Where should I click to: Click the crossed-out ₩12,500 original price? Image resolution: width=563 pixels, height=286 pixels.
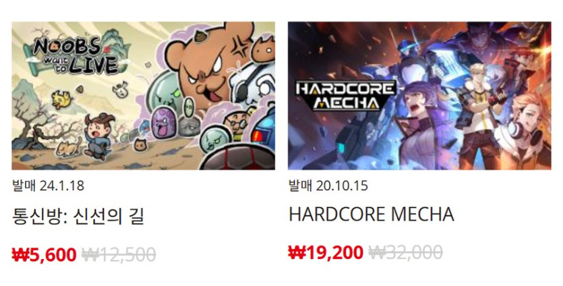click(119, 255)
